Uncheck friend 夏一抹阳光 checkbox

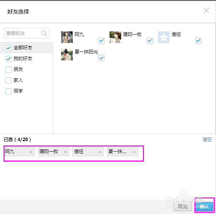click(x=101, y=58)
